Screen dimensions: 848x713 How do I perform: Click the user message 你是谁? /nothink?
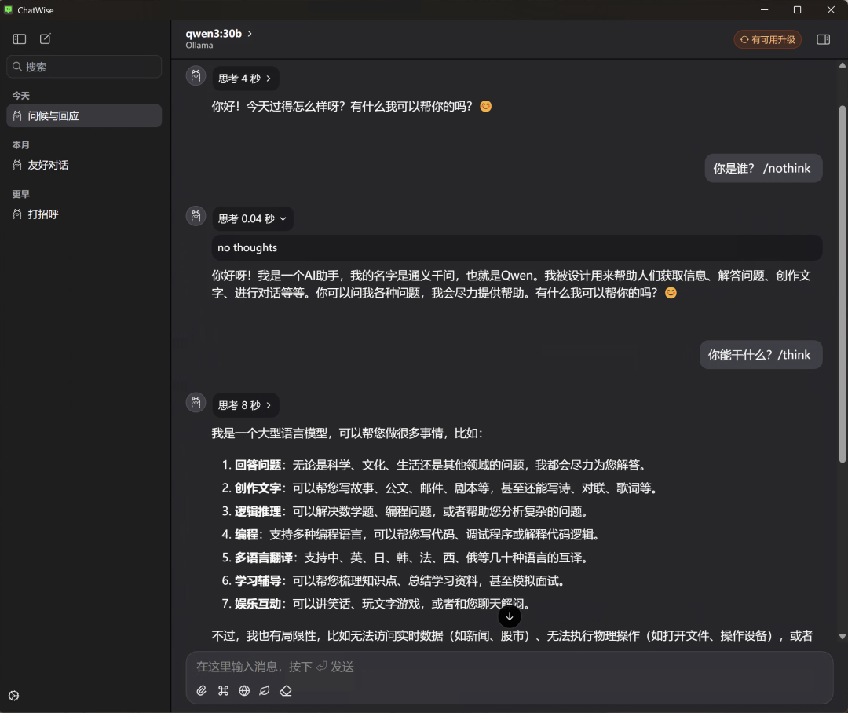pyautogui.click(x=763, y=168)
